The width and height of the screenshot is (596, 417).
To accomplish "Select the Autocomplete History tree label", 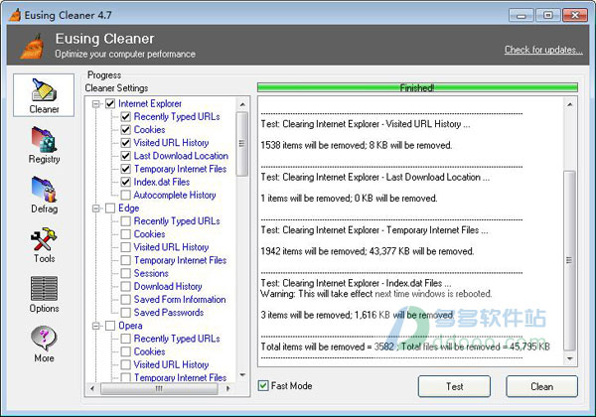I will point(175,195).
